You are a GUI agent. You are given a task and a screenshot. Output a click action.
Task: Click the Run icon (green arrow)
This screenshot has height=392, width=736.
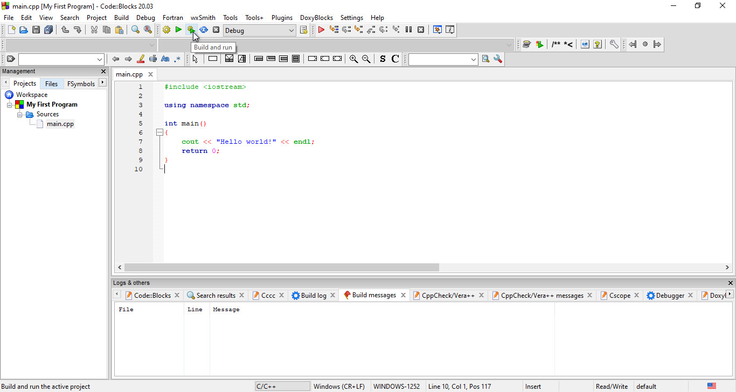[178, 30]
